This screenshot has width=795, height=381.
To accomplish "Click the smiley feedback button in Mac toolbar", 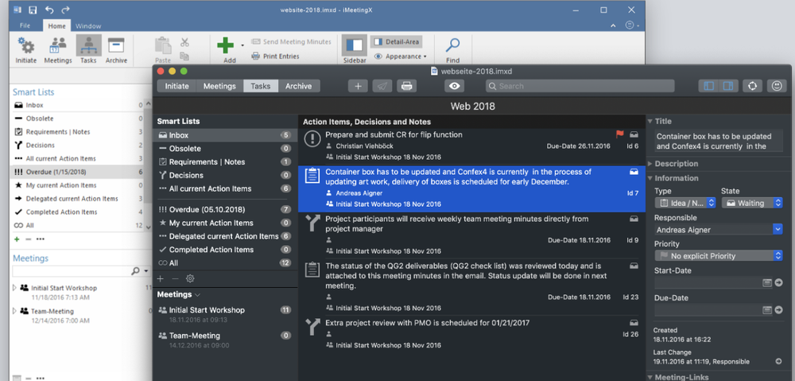I will point(776,86).
